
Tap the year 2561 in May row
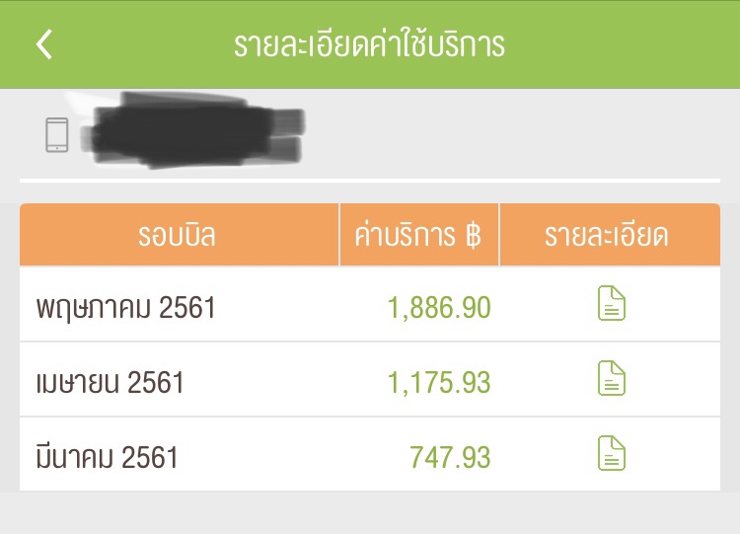coord(186,308)
